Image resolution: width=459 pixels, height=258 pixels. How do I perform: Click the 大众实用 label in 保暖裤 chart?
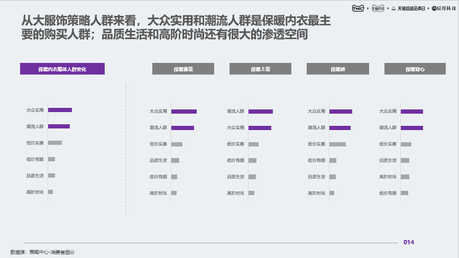[316, 111]
